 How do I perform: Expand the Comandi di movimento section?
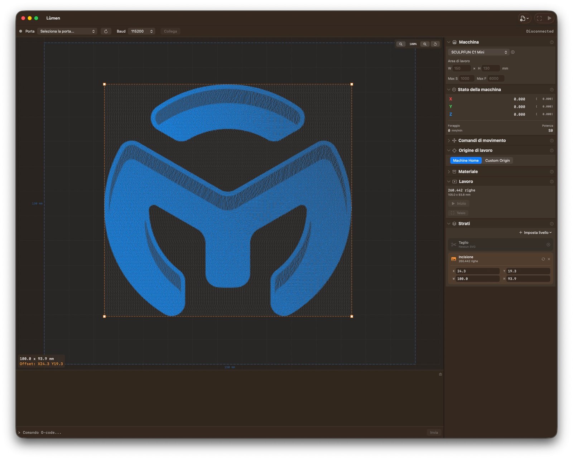[482, 141]
